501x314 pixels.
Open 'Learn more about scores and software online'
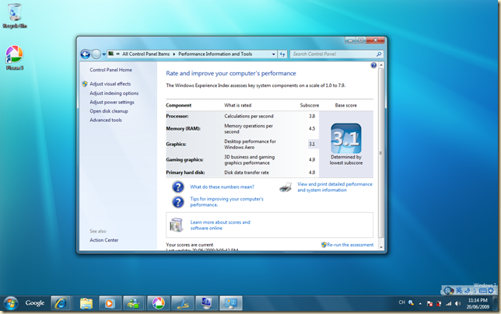tap(220, 225)
